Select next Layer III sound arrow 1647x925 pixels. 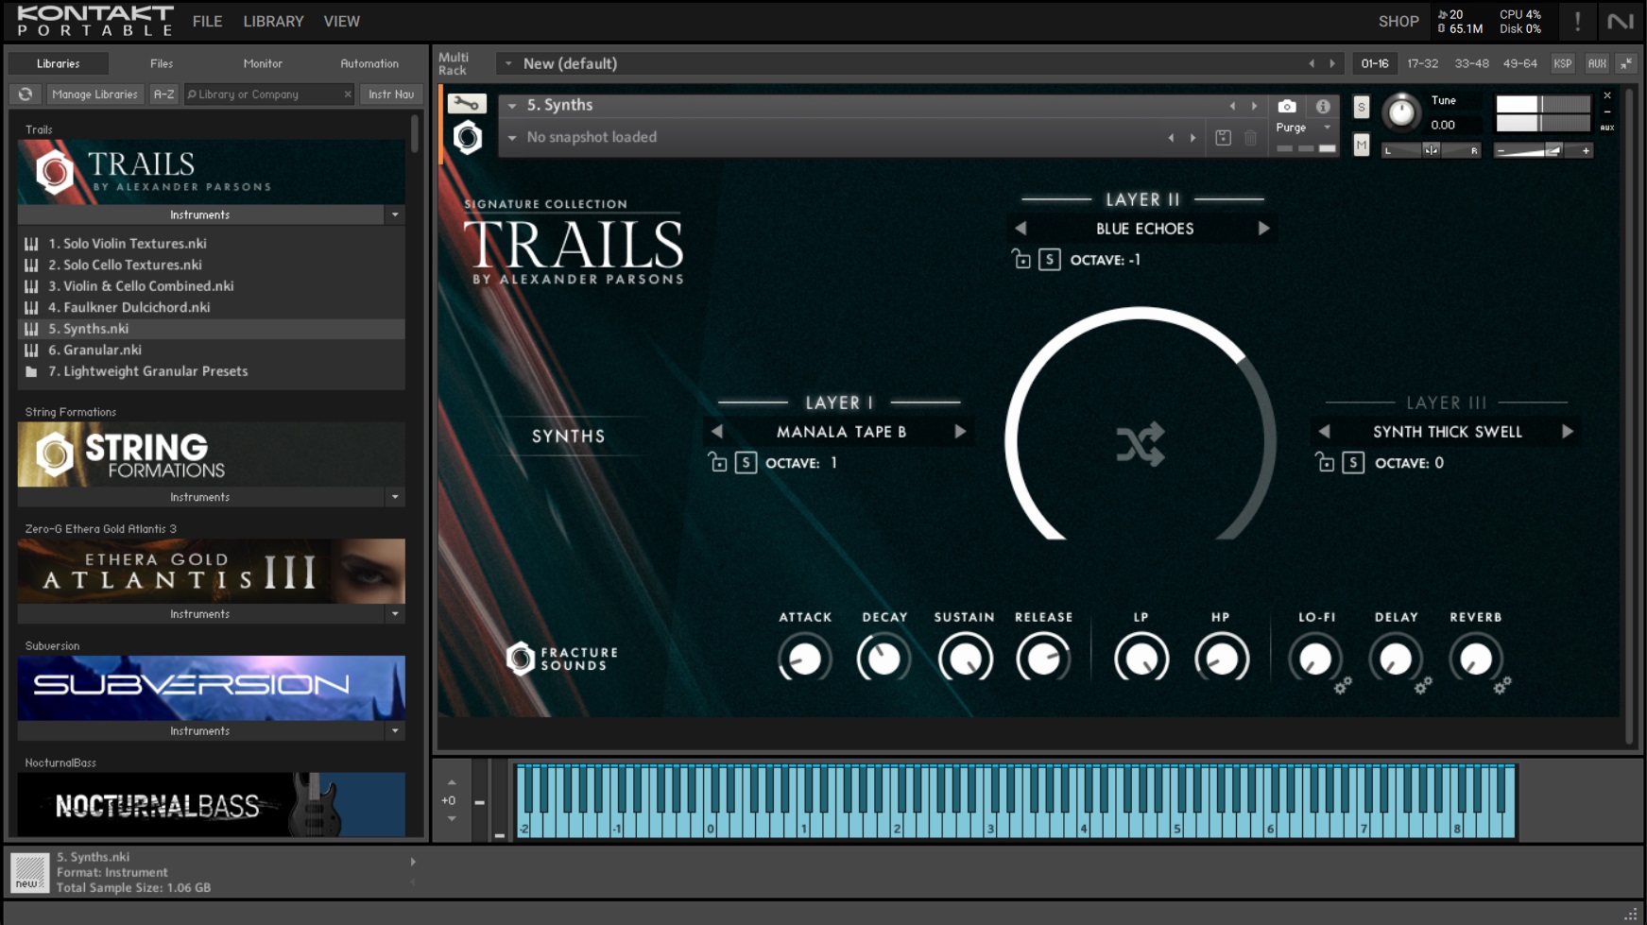(x=1568, y=432)
